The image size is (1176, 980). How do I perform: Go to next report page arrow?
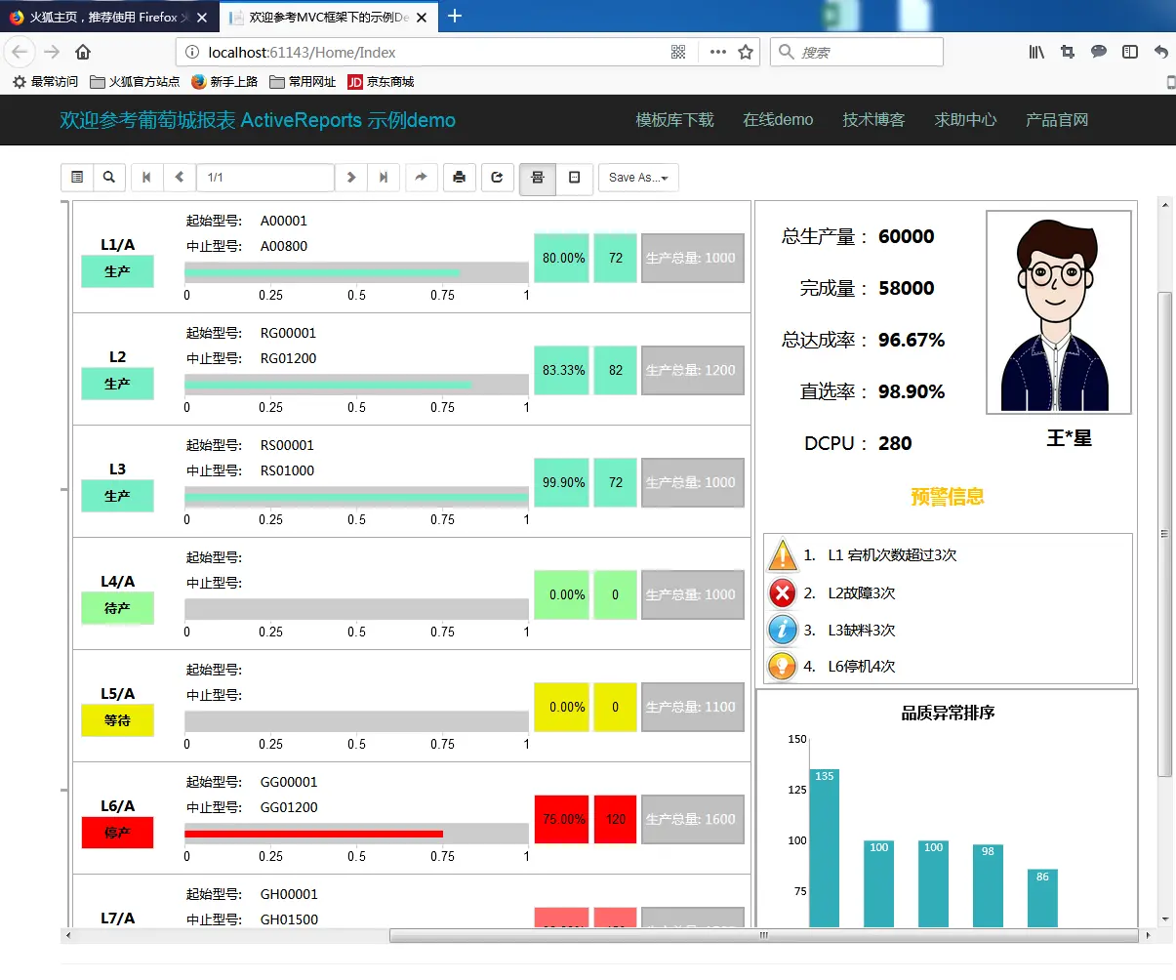[x=351, y=178]
